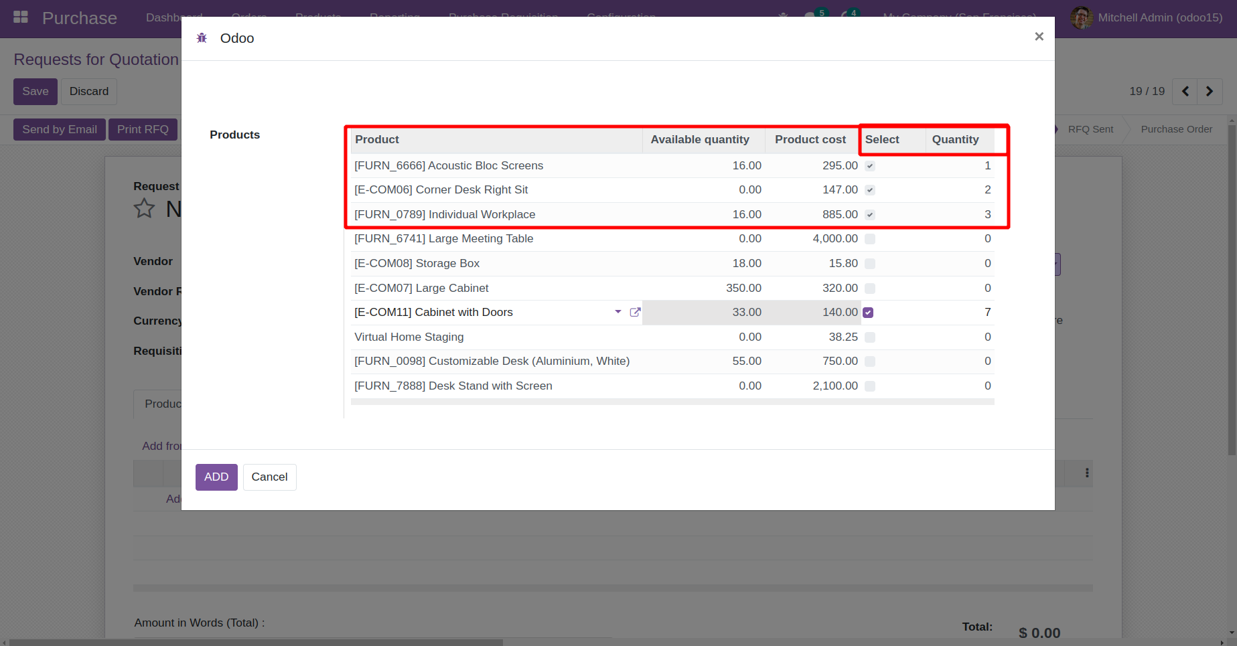Select the RFQ Sent status stage
This screenshot has width=1237, height=646.
pyautogui.click(x=1090, y=129)
